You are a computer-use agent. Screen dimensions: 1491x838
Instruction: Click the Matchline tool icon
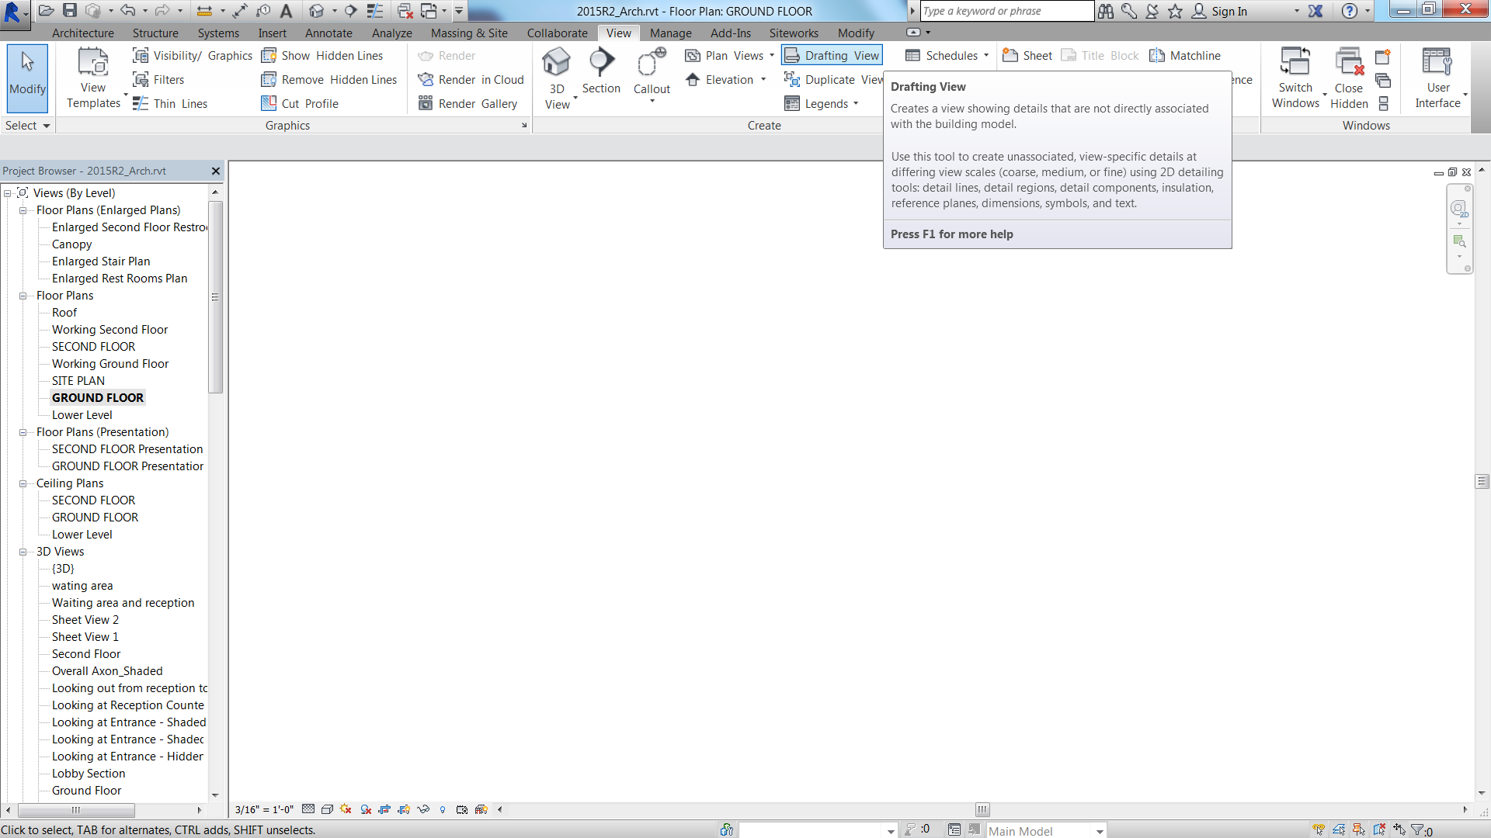[1158, 54]
